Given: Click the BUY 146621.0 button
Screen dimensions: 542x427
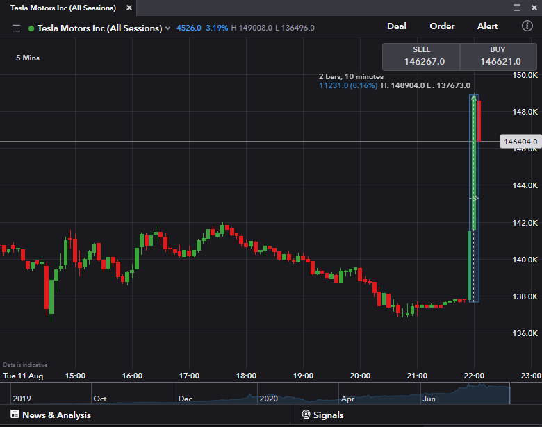Looking at the screenshot, I should point(498,57).
